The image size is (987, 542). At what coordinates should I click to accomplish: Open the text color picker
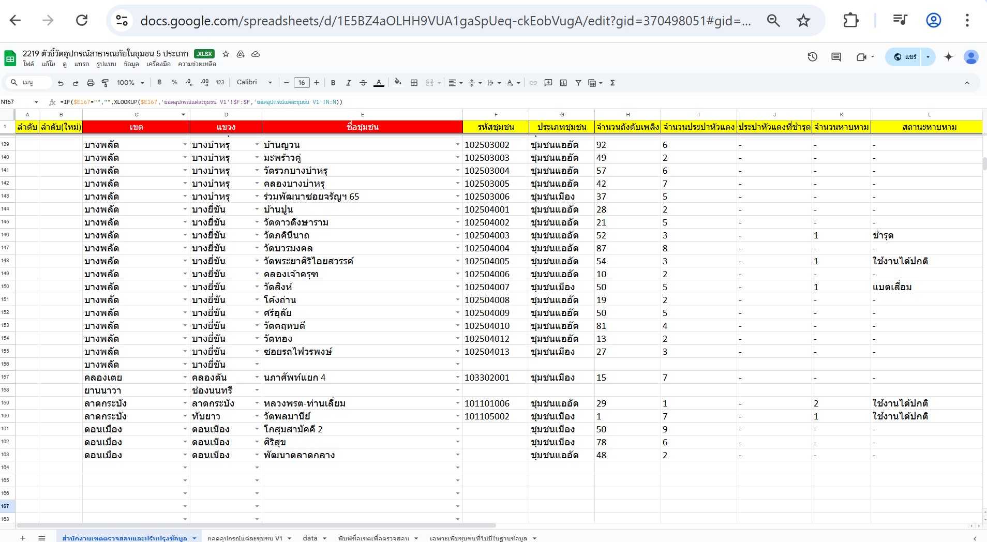pyautogui.click(x=379, y=83)
